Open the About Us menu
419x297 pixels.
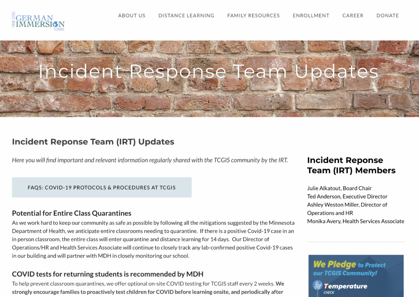point(132,15)
